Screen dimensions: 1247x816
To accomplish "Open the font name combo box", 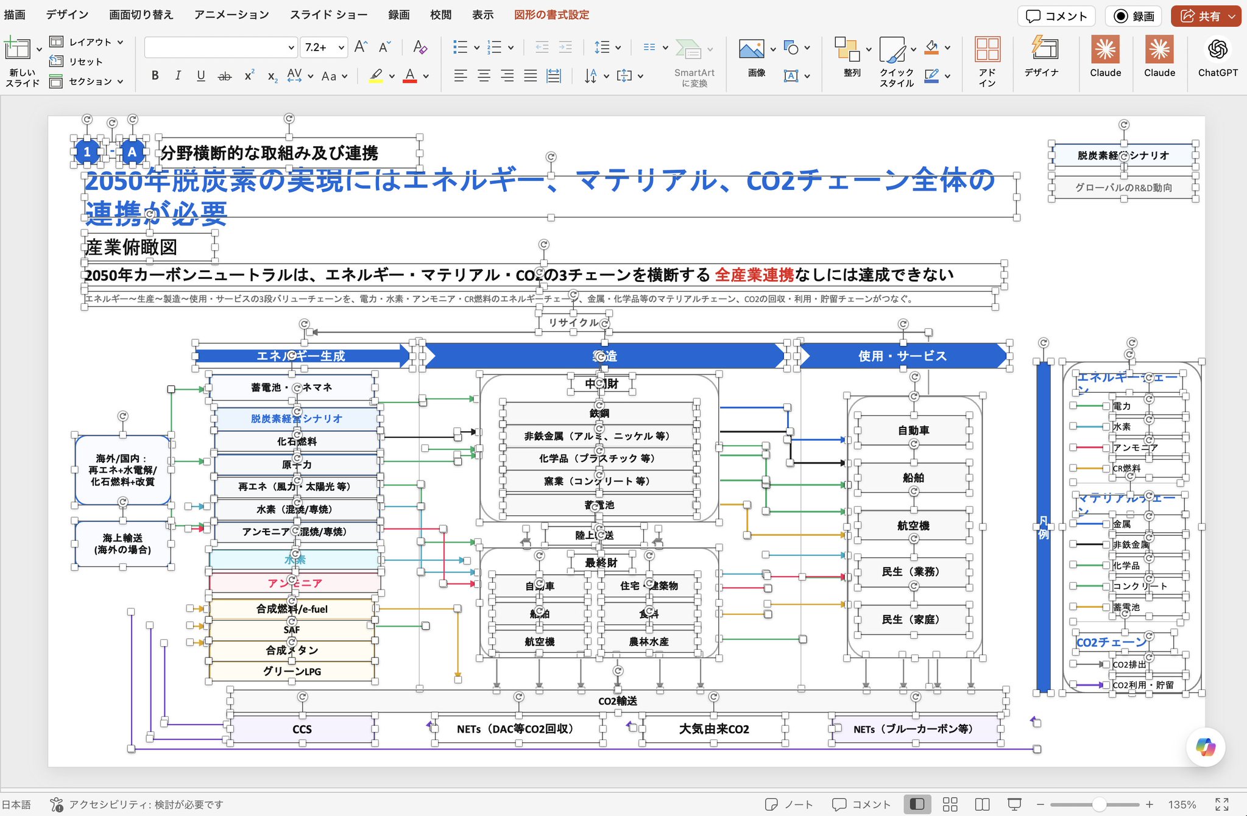I will (x=221, y=47).
